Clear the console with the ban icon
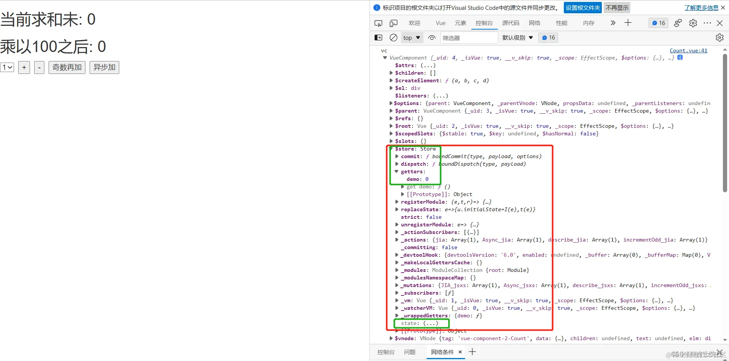This screenshot has height=361, width=729. pos(393,38)
